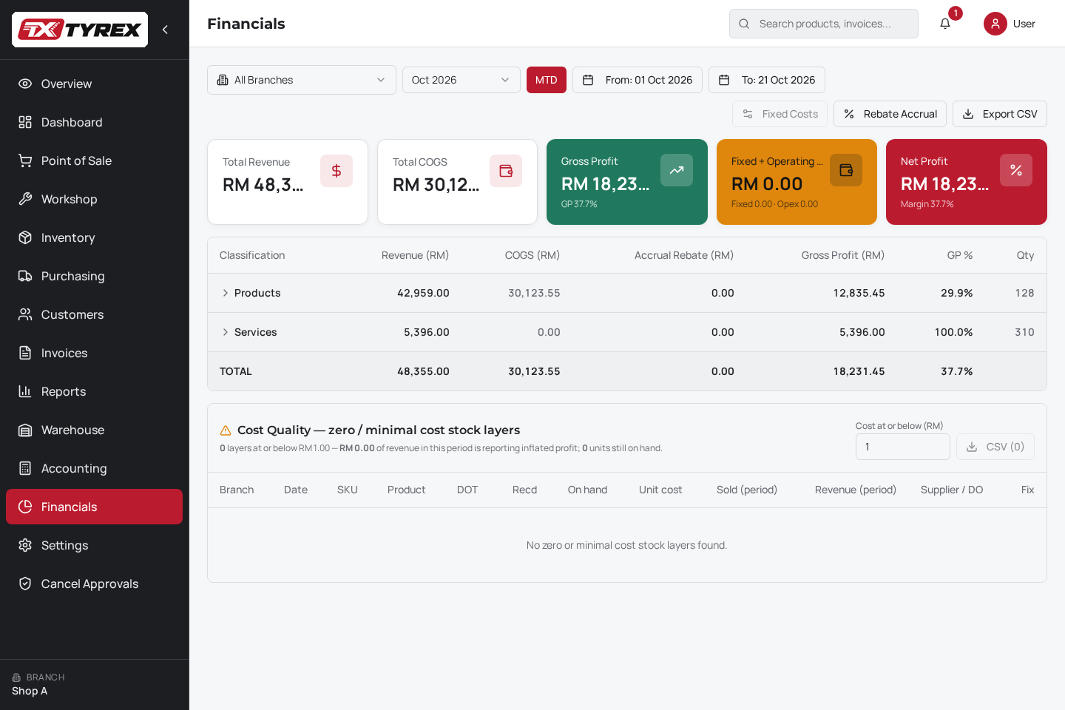Toggle the MTD range button
The width and height of the screenshot is (1065, 710).
click(547, 80)
